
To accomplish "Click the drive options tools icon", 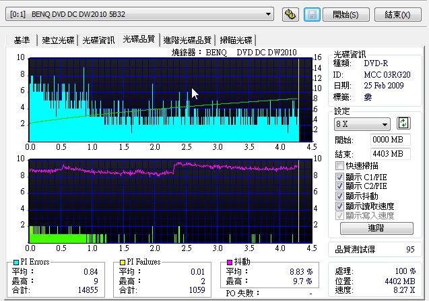I will [x=290, y=14].
